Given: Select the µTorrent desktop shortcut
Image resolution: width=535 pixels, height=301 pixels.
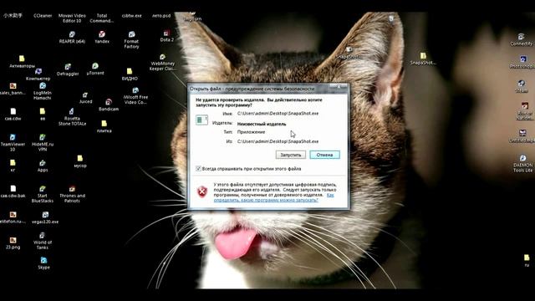Looking at the screenshot, I should tap(95, 69).
